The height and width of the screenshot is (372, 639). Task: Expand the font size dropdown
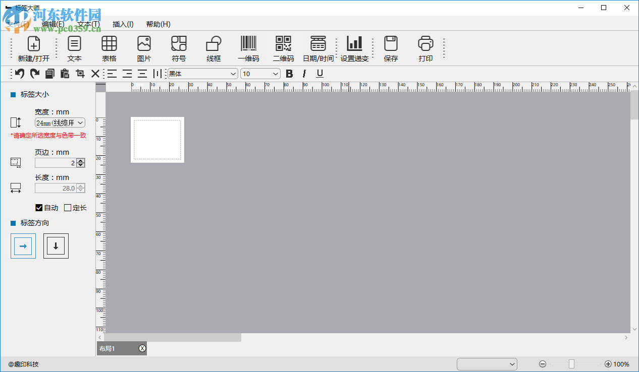click(x=260, y=74)
